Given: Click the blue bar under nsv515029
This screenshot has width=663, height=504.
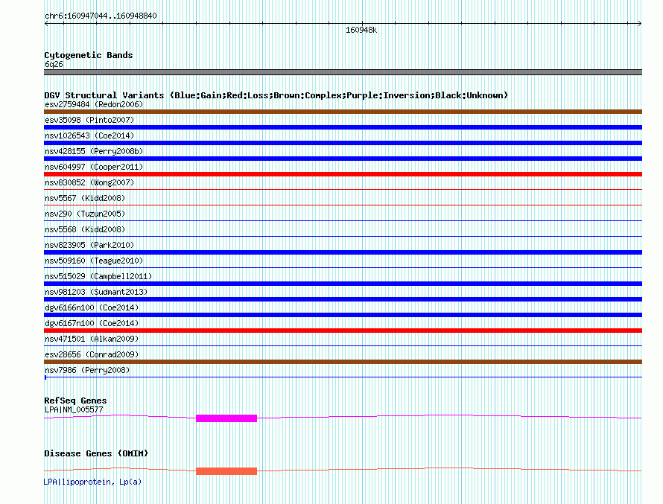Looking at the screenshot, I should (343, 284).
